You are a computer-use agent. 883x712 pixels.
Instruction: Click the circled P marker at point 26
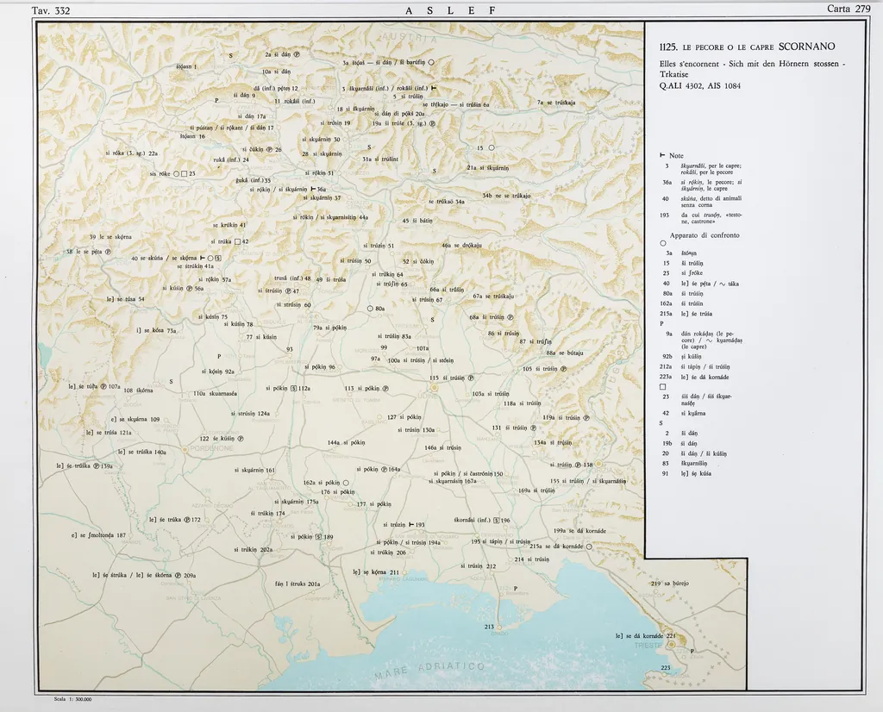pos(269,149)
